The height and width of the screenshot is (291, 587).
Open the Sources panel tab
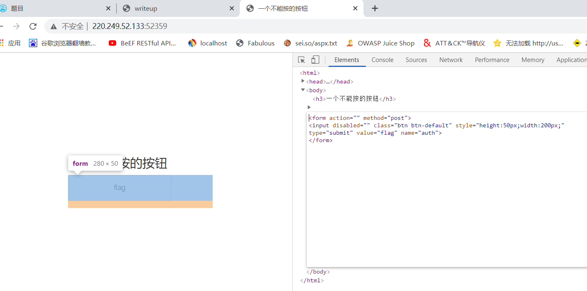[x=416, y=60]
